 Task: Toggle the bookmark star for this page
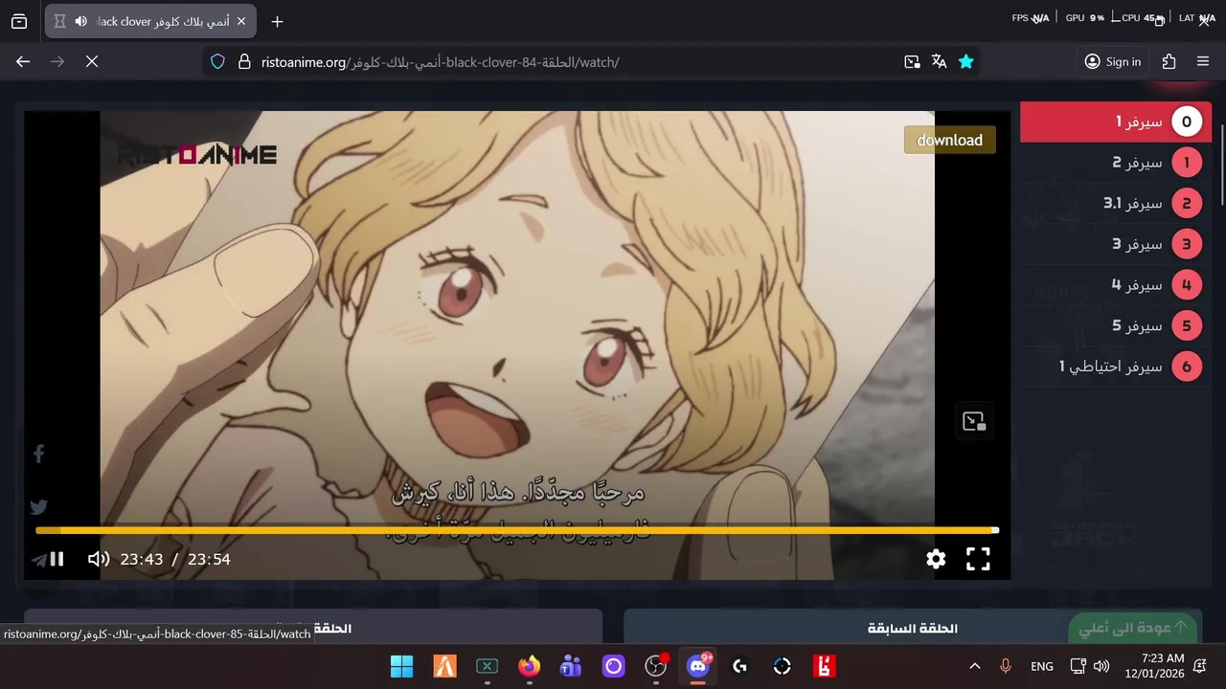click(965, 62)
